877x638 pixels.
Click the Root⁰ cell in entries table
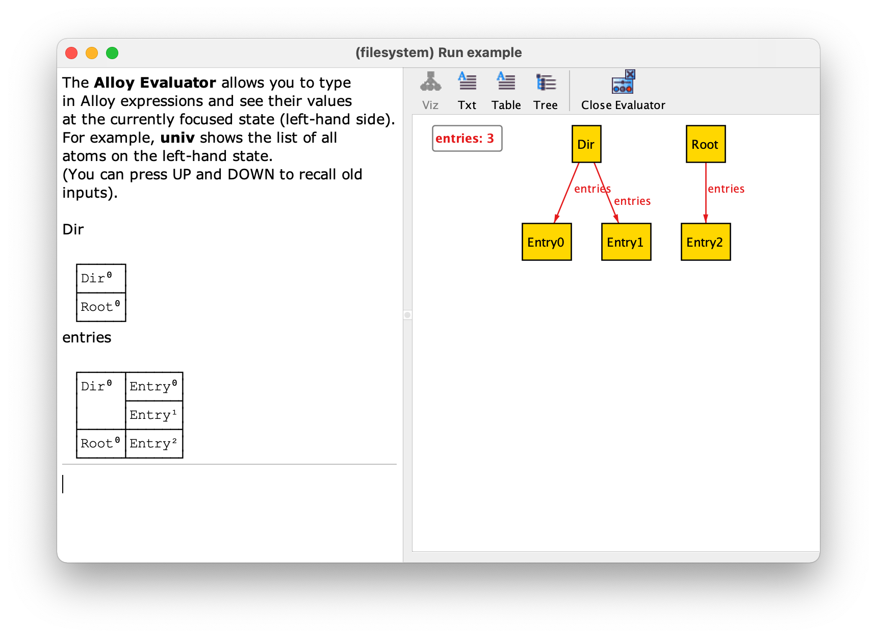(x=101, y=444)
